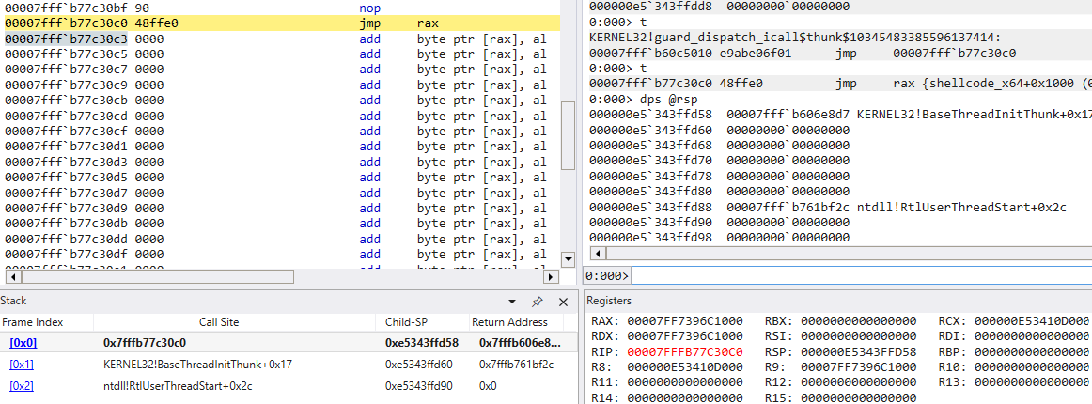1092x404 pixels.
Task: Select the R8 register value
Action: click(x=684, y=367)
